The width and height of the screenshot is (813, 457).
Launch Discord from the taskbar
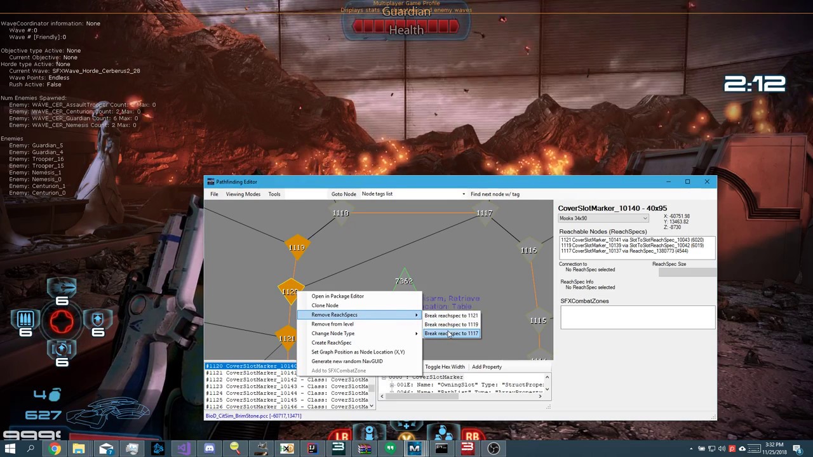tap(209, 449)
